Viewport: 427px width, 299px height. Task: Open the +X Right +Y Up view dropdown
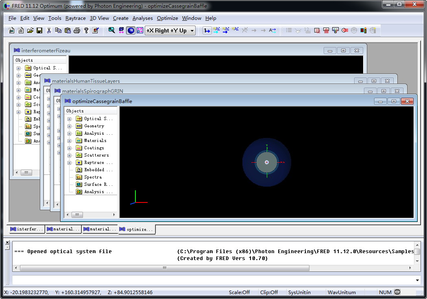tap(170, 30)
